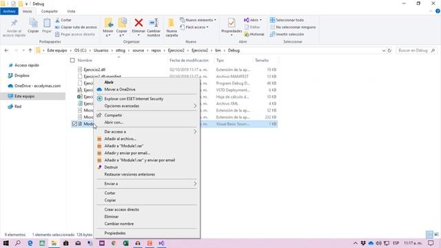Choose Compartir in the context menu
The width and height of the screenshot is (441, 248).
113,115
